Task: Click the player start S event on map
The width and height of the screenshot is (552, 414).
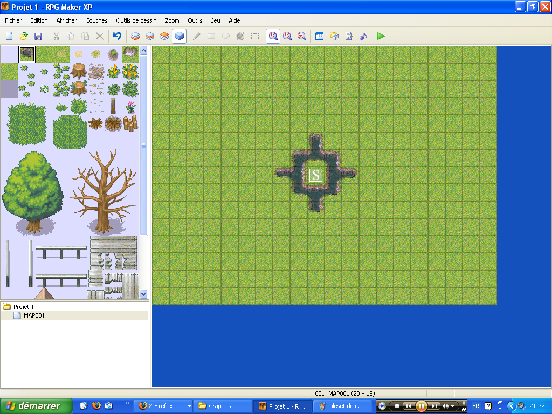Action: tap(315, 175)
